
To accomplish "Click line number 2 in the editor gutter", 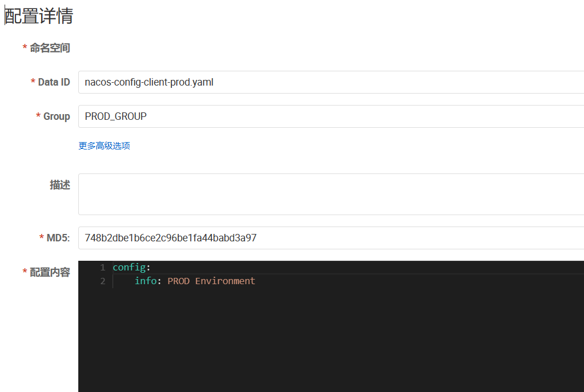I will 102,281.
